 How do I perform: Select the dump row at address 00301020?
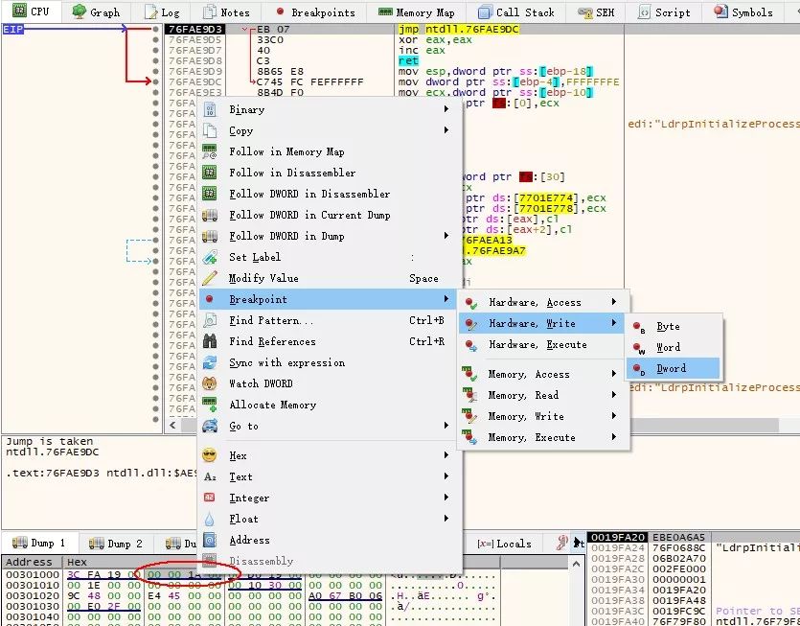coord(250,596)
